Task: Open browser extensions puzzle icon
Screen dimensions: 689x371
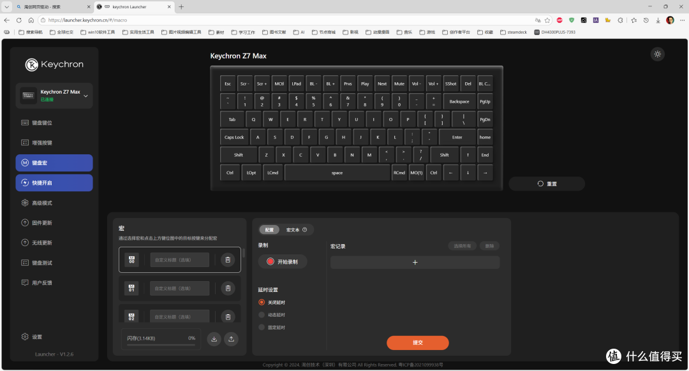Action: (x=620, y=20)
